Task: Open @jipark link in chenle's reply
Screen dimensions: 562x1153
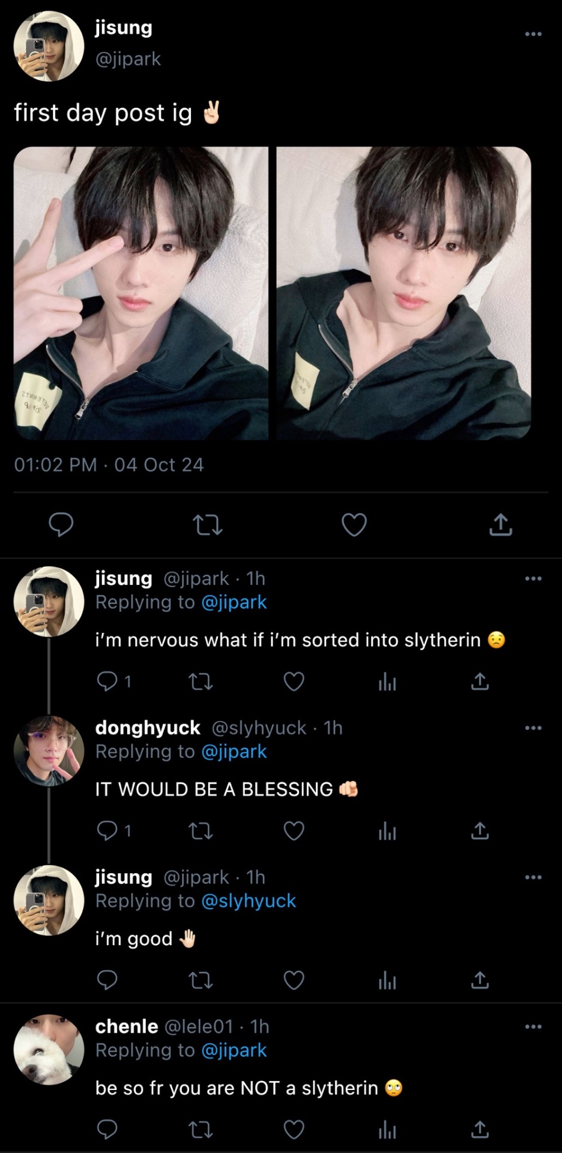Action: pyautogui.click(x=234, y=1050)
